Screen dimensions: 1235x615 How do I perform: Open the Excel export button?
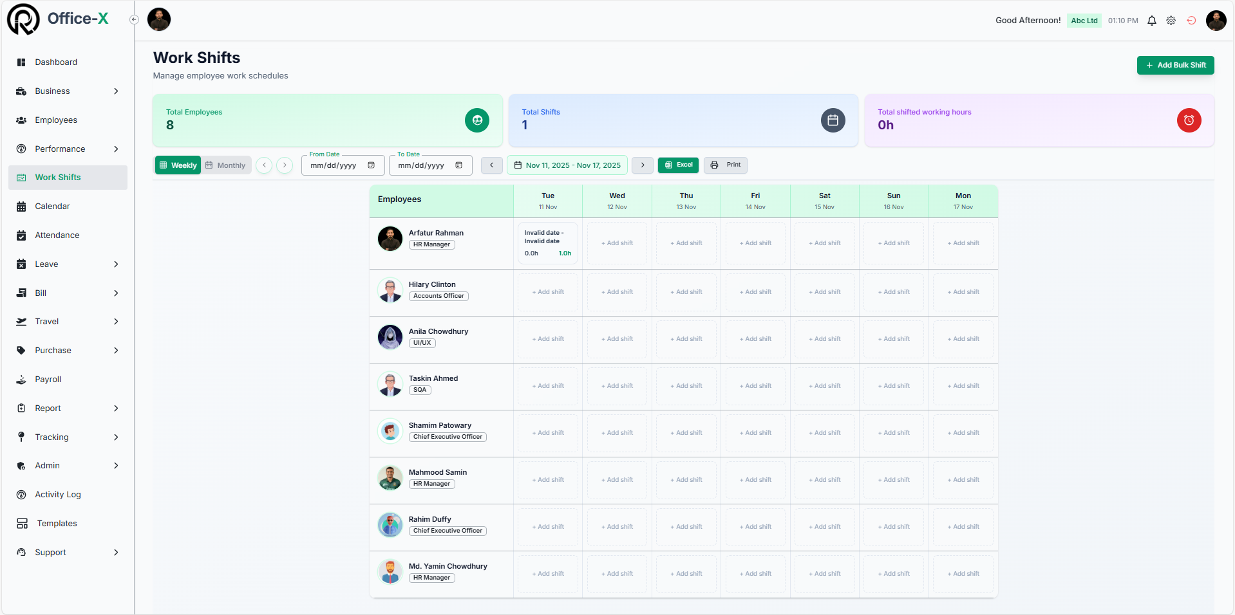tap(678, 165)
